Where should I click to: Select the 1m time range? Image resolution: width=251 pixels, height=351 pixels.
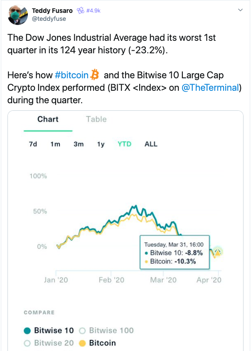55,144
